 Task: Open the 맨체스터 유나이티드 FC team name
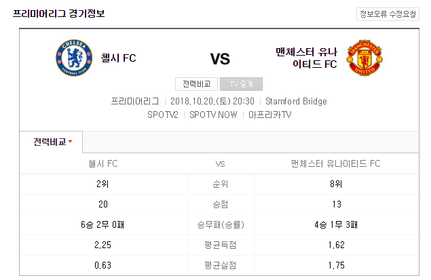pyautogui.click(x=306, y=58)
